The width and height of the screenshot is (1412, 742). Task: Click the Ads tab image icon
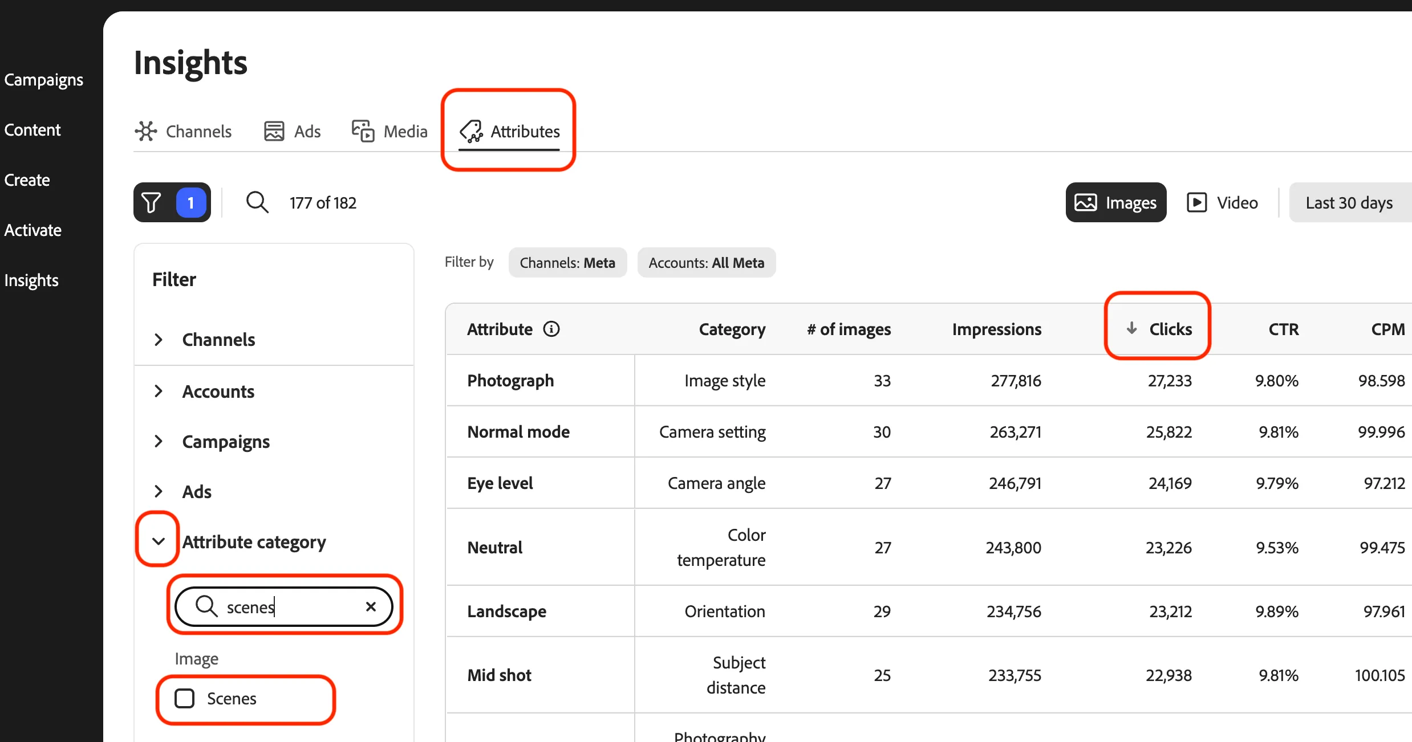pos(274,131)
